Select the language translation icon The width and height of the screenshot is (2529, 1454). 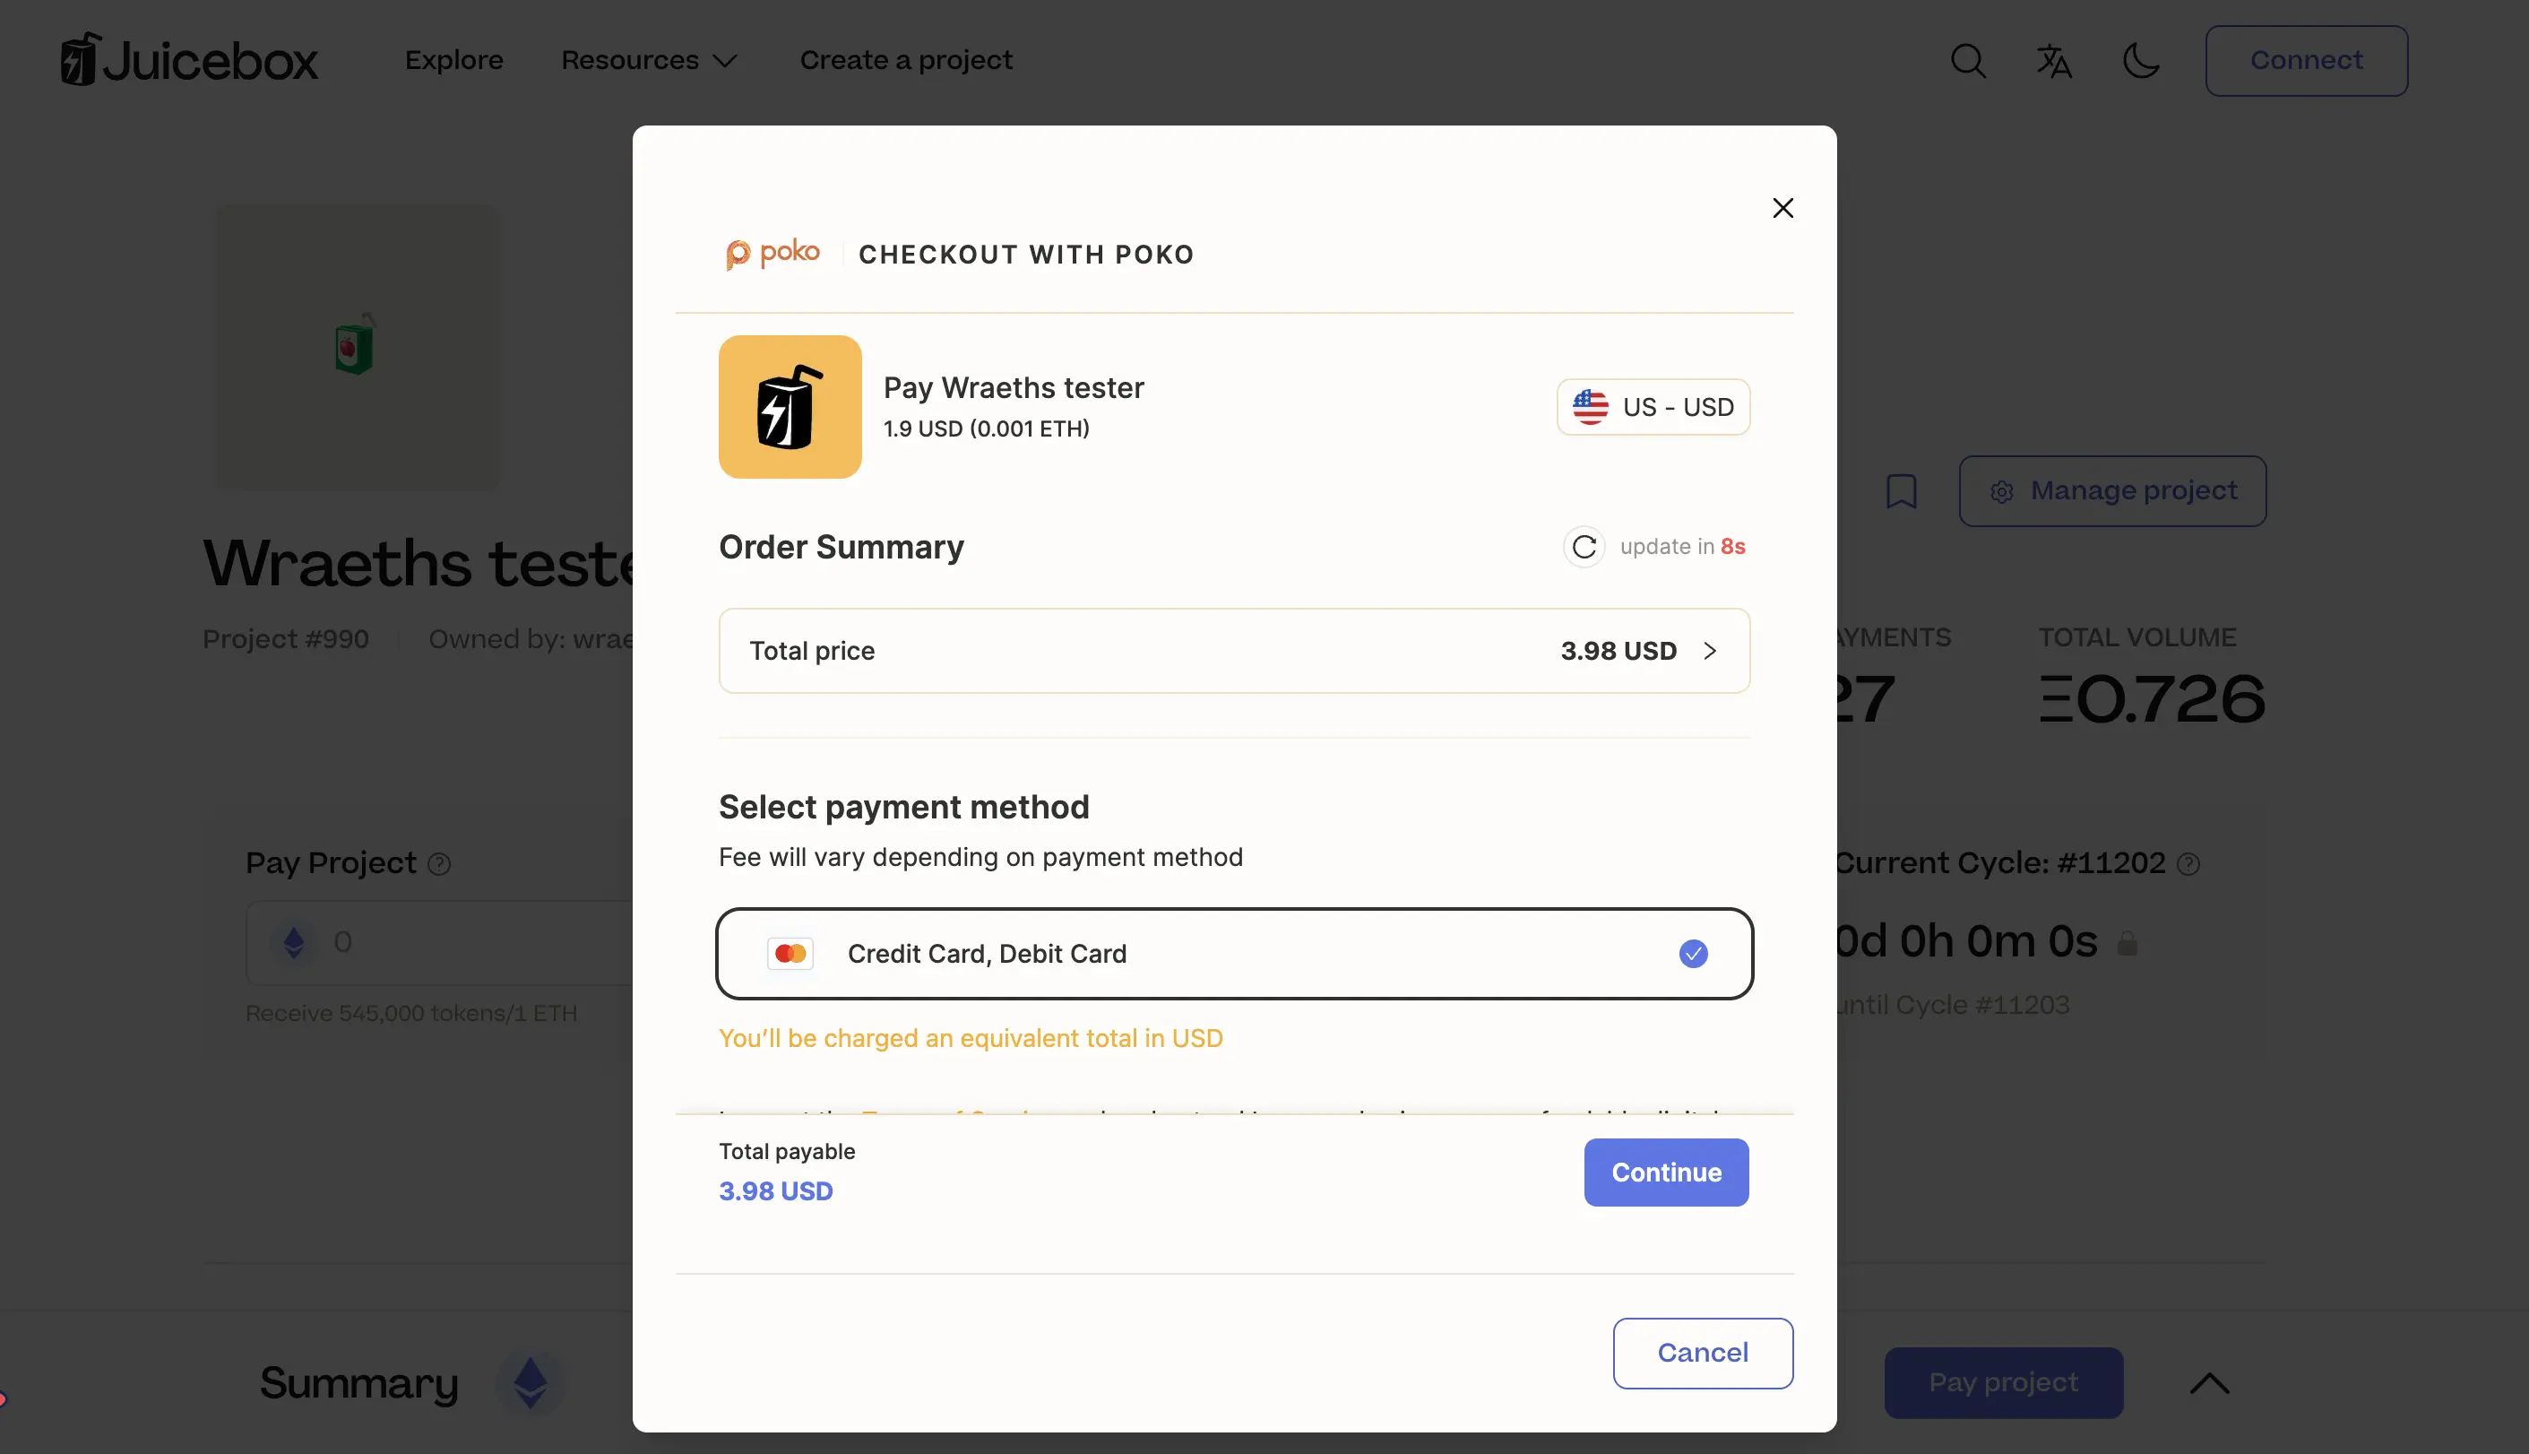coord(2053,60)
